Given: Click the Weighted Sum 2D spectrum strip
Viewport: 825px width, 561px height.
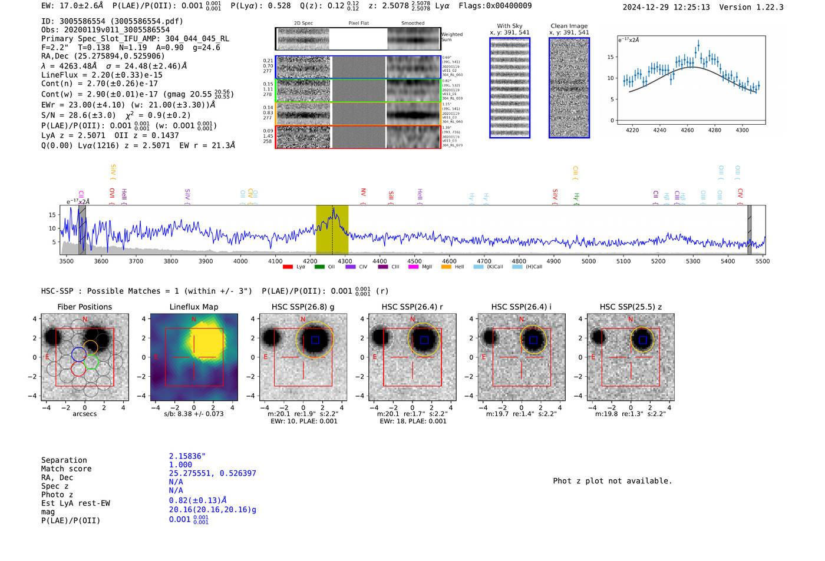Looking at the screenshot, I should point(358,39).
